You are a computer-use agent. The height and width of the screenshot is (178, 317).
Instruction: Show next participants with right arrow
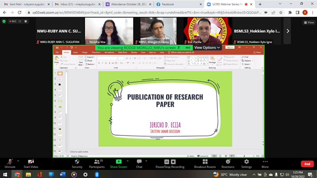287,31
